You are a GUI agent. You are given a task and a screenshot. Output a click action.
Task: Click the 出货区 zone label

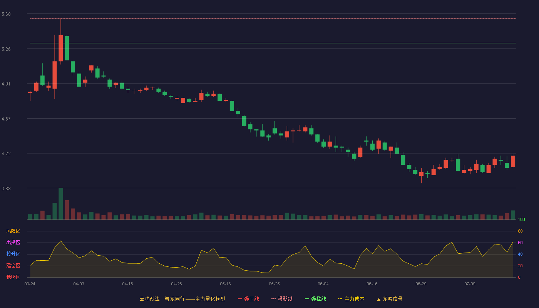[13, 243]
